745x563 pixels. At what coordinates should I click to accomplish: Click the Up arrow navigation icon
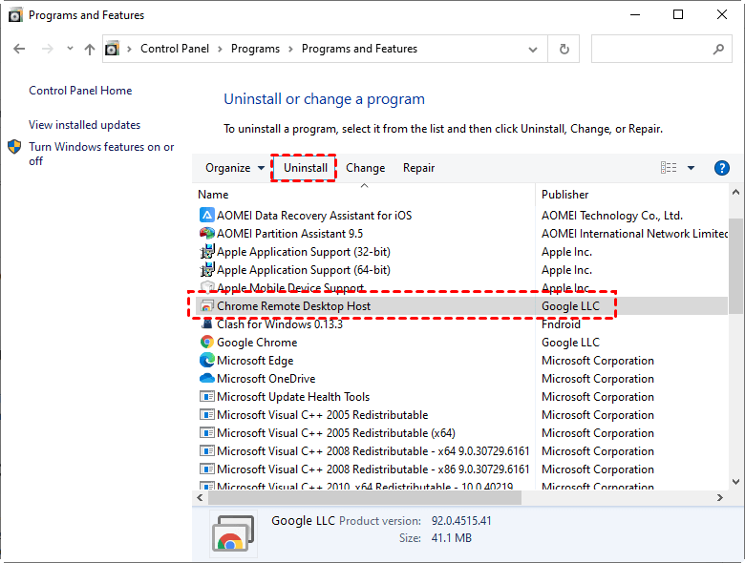click(x=90, y=49)
